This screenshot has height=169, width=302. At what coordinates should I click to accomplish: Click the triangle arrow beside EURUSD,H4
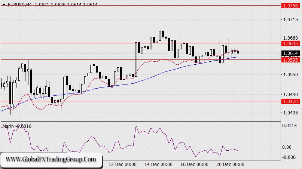pyautogui.click(x=4, y=4)
